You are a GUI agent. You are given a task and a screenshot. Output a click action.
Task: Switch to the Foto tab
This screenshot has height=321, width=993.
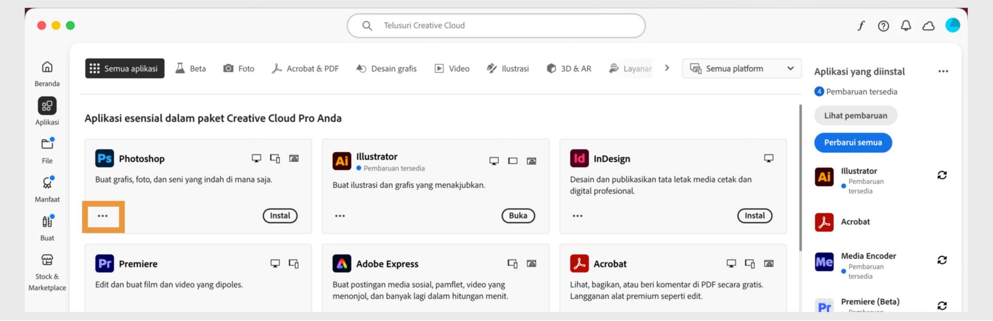click(239, 69)
